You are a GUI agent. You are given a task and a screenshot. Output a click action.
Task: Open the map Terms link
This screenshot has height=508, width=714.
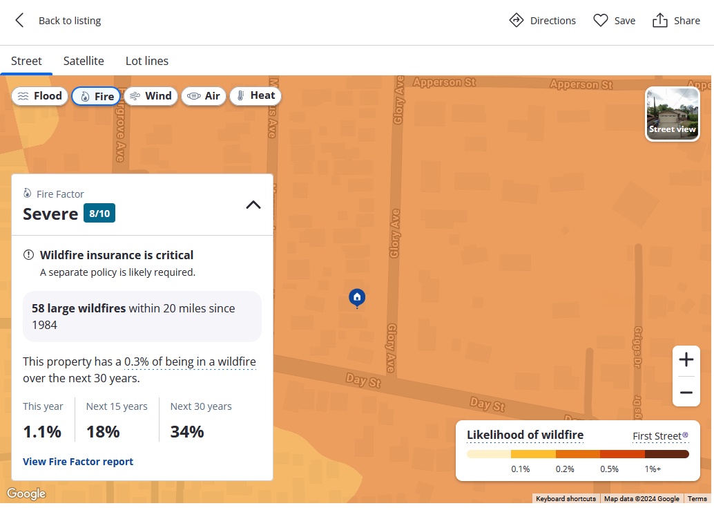(x=697, y=498)
